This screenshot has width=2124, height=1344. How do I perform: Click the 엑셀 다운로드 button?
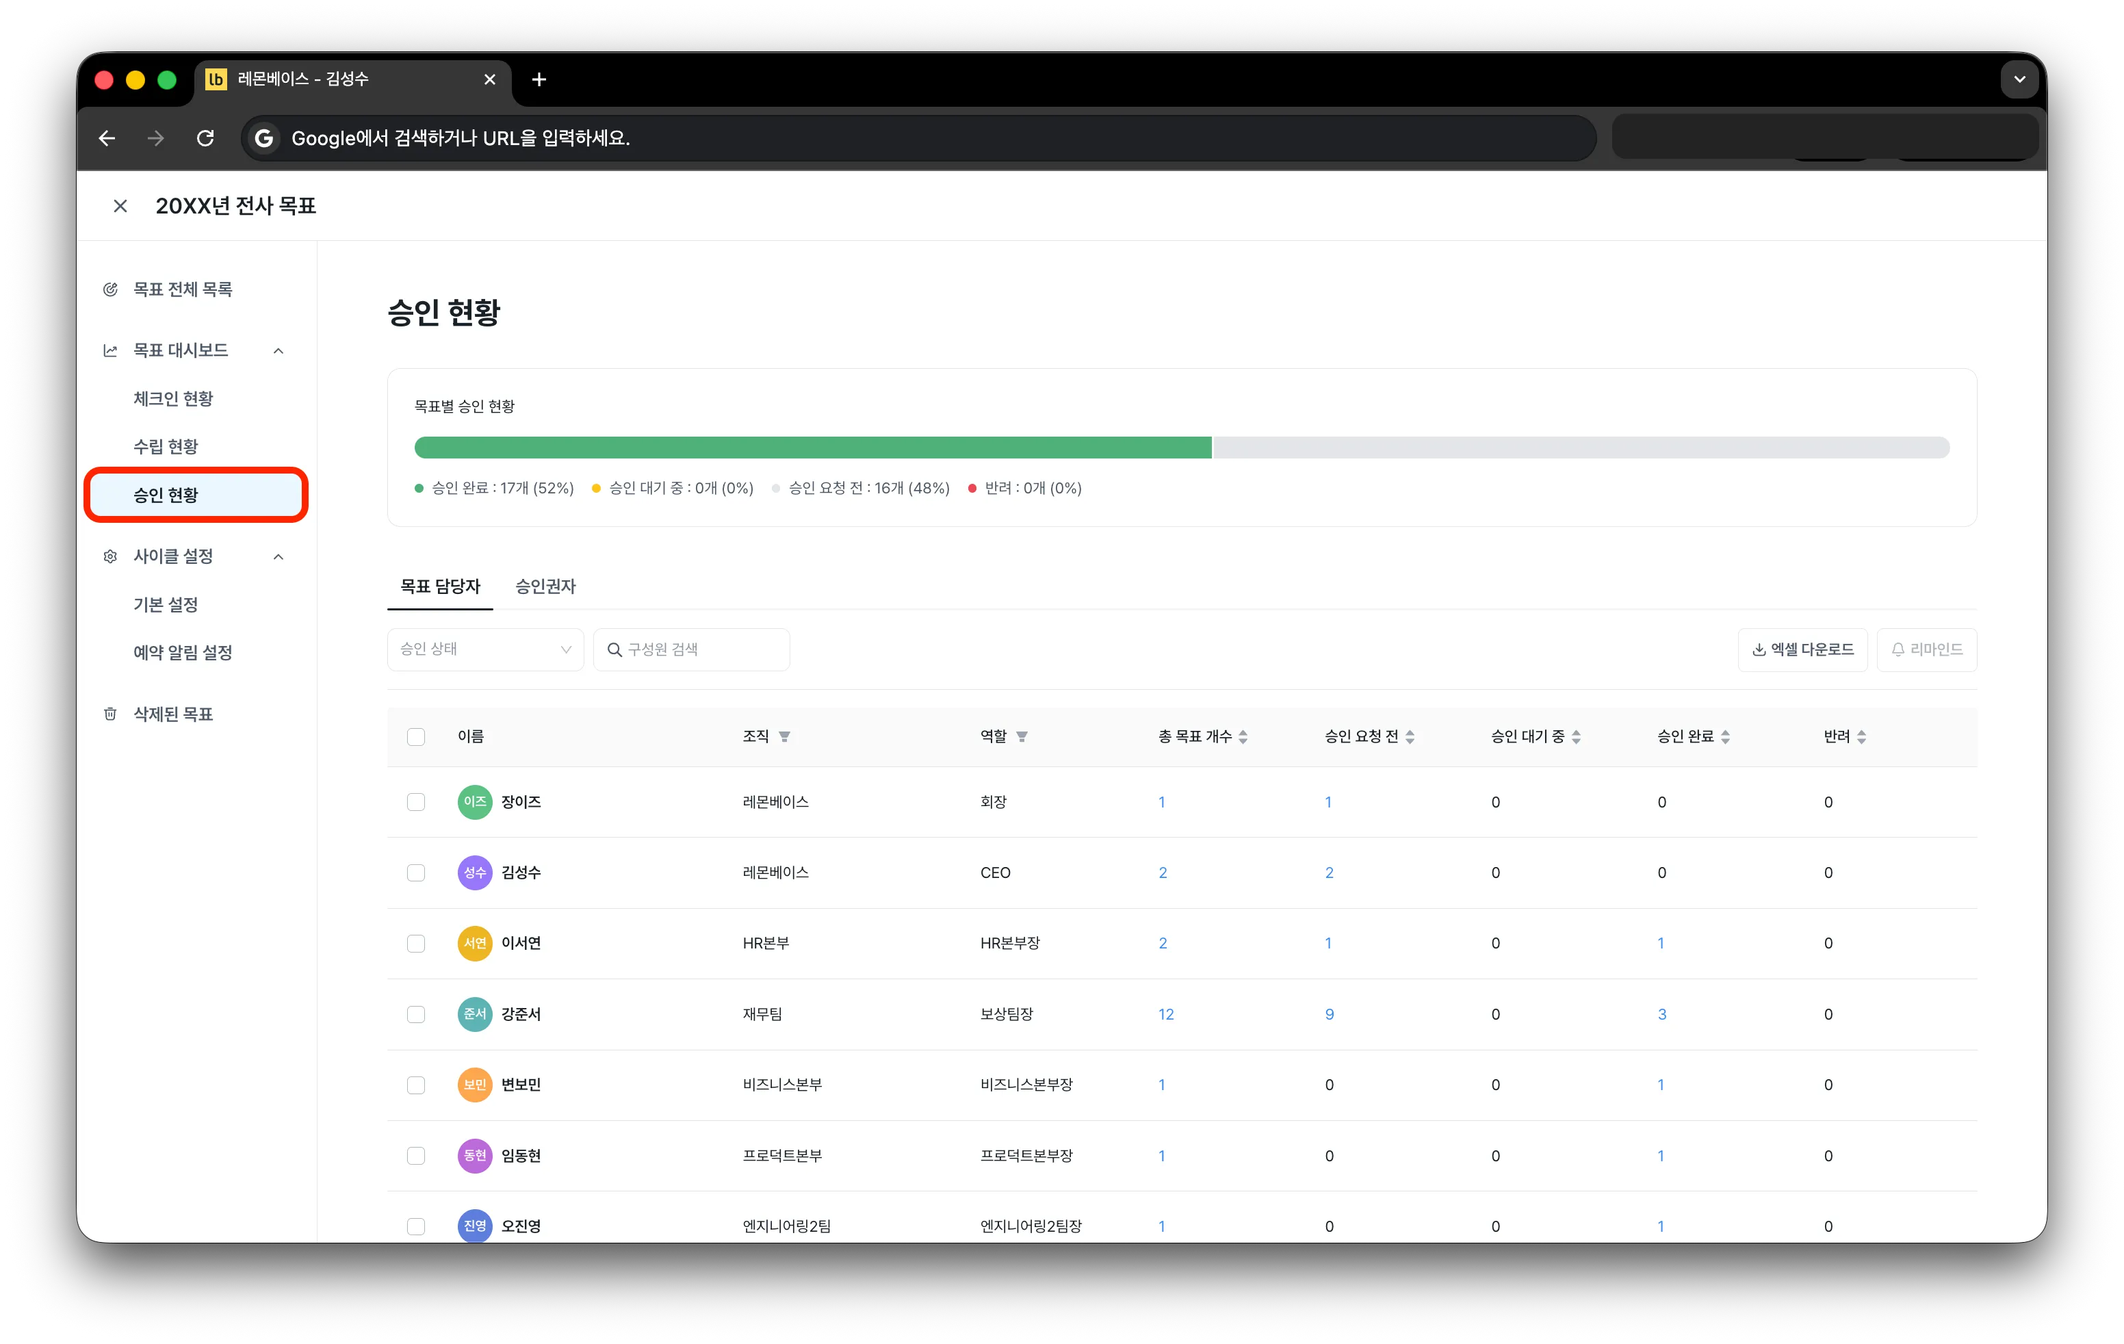(x=1802, y=649)
